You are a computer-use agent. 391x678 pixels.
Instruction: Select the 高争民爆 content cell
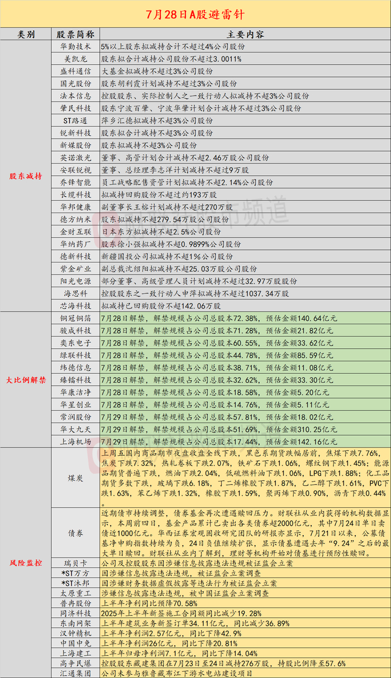click(245, 662)
